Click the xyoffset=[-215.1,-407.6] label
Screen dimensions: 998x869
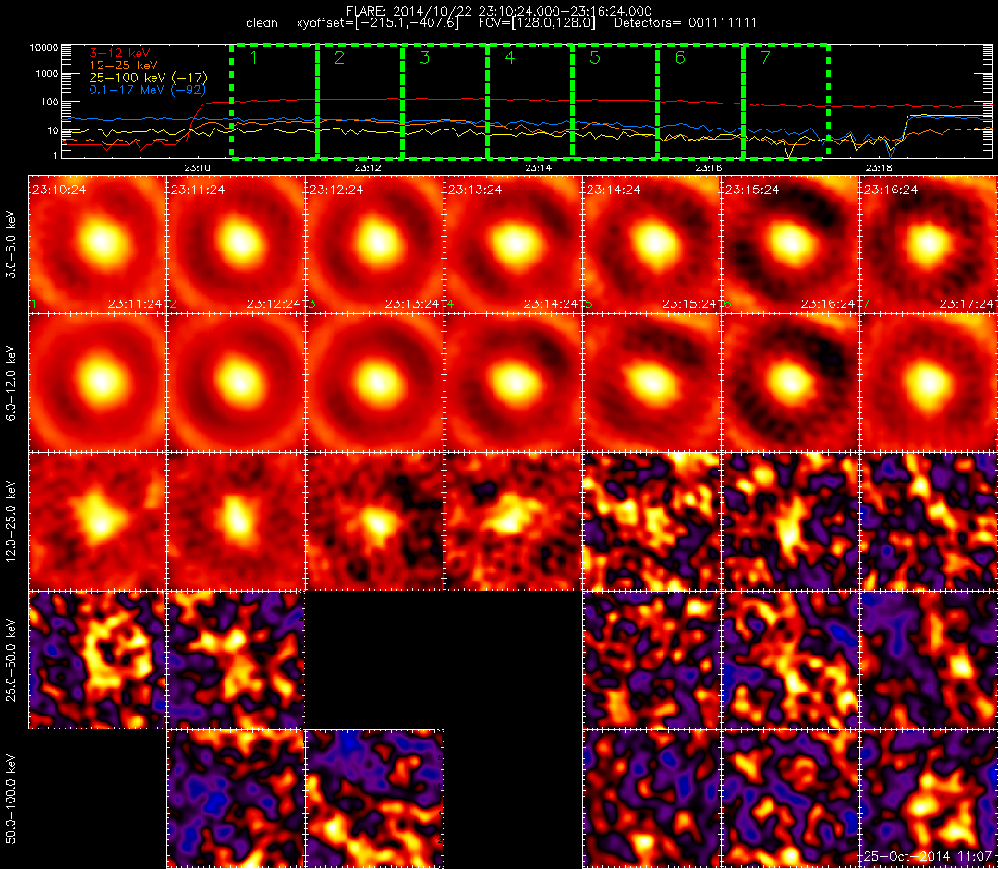click(378, 23)
